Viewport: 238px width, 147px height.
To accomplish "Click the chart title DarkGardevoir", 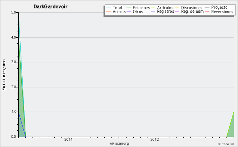I will tap(50, 7).
